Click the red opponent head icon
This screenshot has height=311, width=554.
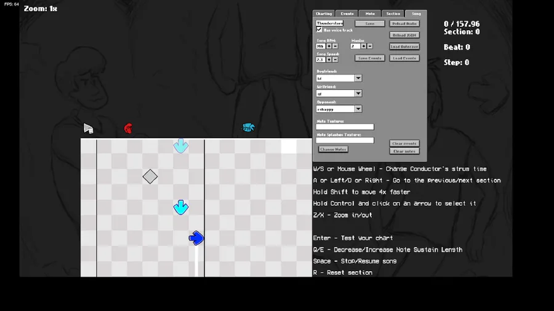pyautogui.click(x=128, y=128)
